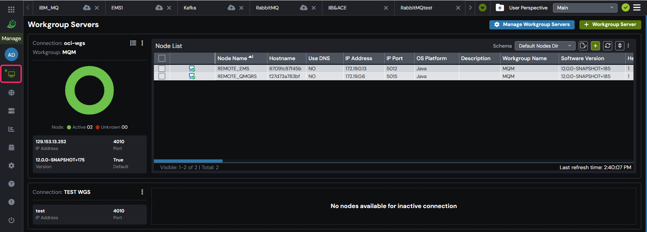This screenshot has width=647, height=232.
Task: Open the hamburger main menu
Action: click(637, 7)
